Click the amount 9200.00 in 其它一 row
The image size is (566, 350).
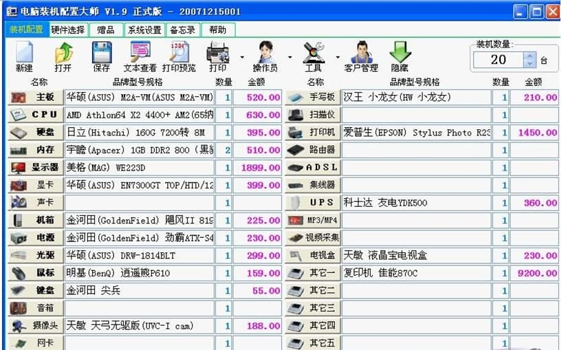coord(534,273)
